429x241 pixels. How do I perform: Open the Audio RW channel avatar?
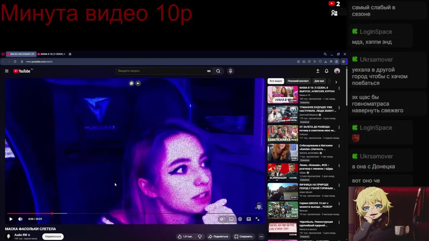click(x=9, y=236)
